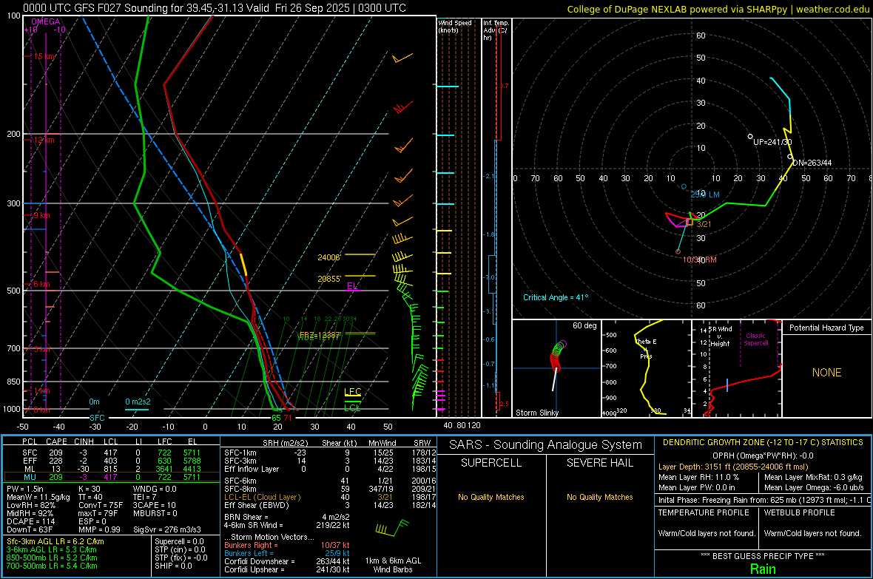
Task: Click the 60 deg slinky angle text
Action: pyautogui.click(x=584, y=325)
